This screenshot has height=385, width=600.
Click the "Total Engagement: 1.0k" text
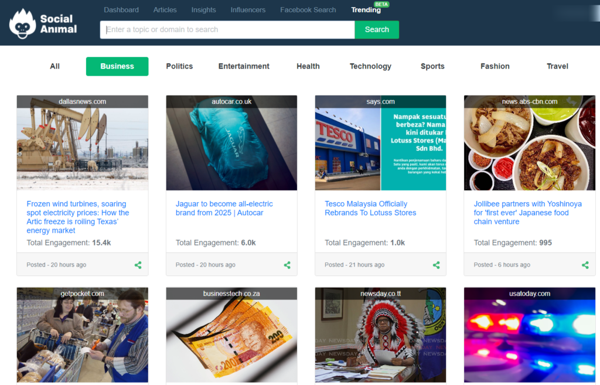364,243
